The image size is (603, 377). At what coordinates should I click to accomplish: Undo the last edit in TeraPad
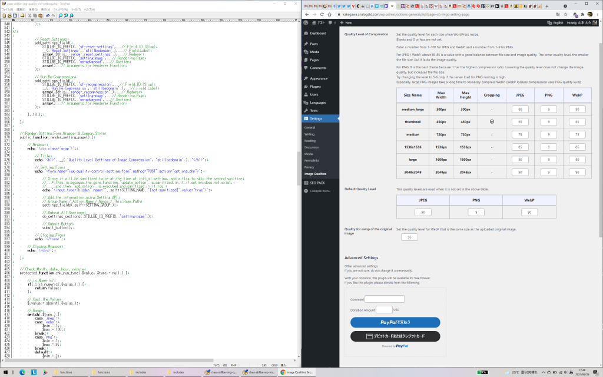coord(48,16)
